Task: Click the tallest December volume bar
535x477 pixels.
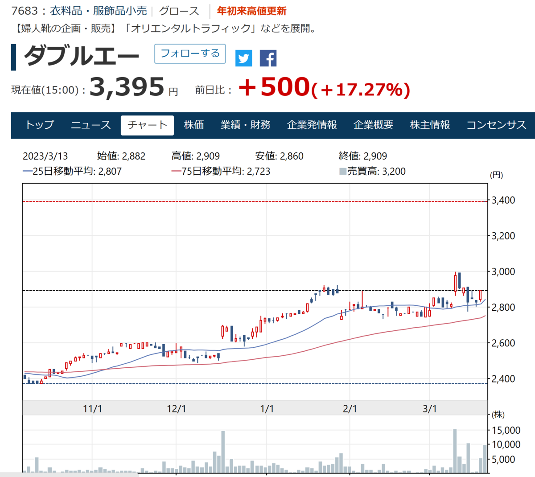Action: coord(223,452)
